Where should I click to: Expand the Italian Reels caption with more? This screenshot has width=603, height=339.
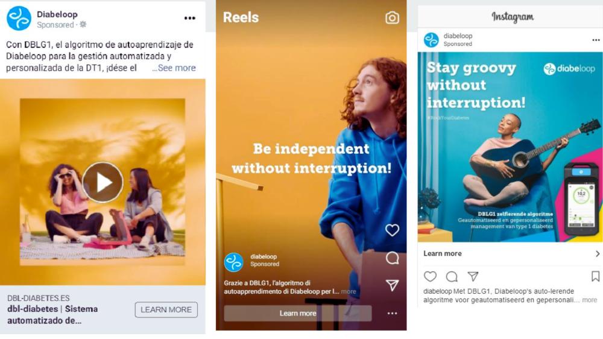[x=349, y=292]
